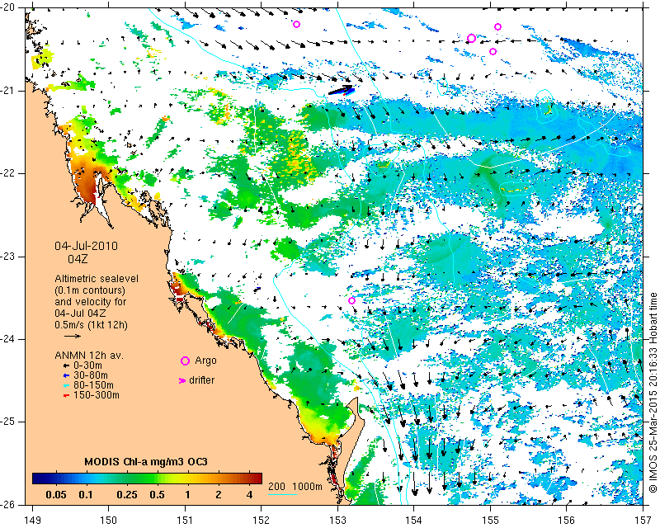Click the magenta drifter symbol in the legend
The width and height of the screenshot is (660, 528).
182,380
